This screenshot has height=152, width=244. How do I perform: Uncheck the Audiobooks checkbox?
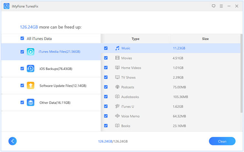coord(106,97)
